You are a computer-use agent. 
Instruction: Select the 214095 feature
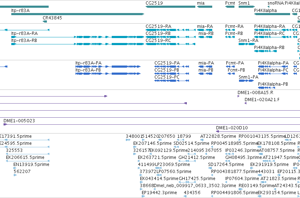191,154
